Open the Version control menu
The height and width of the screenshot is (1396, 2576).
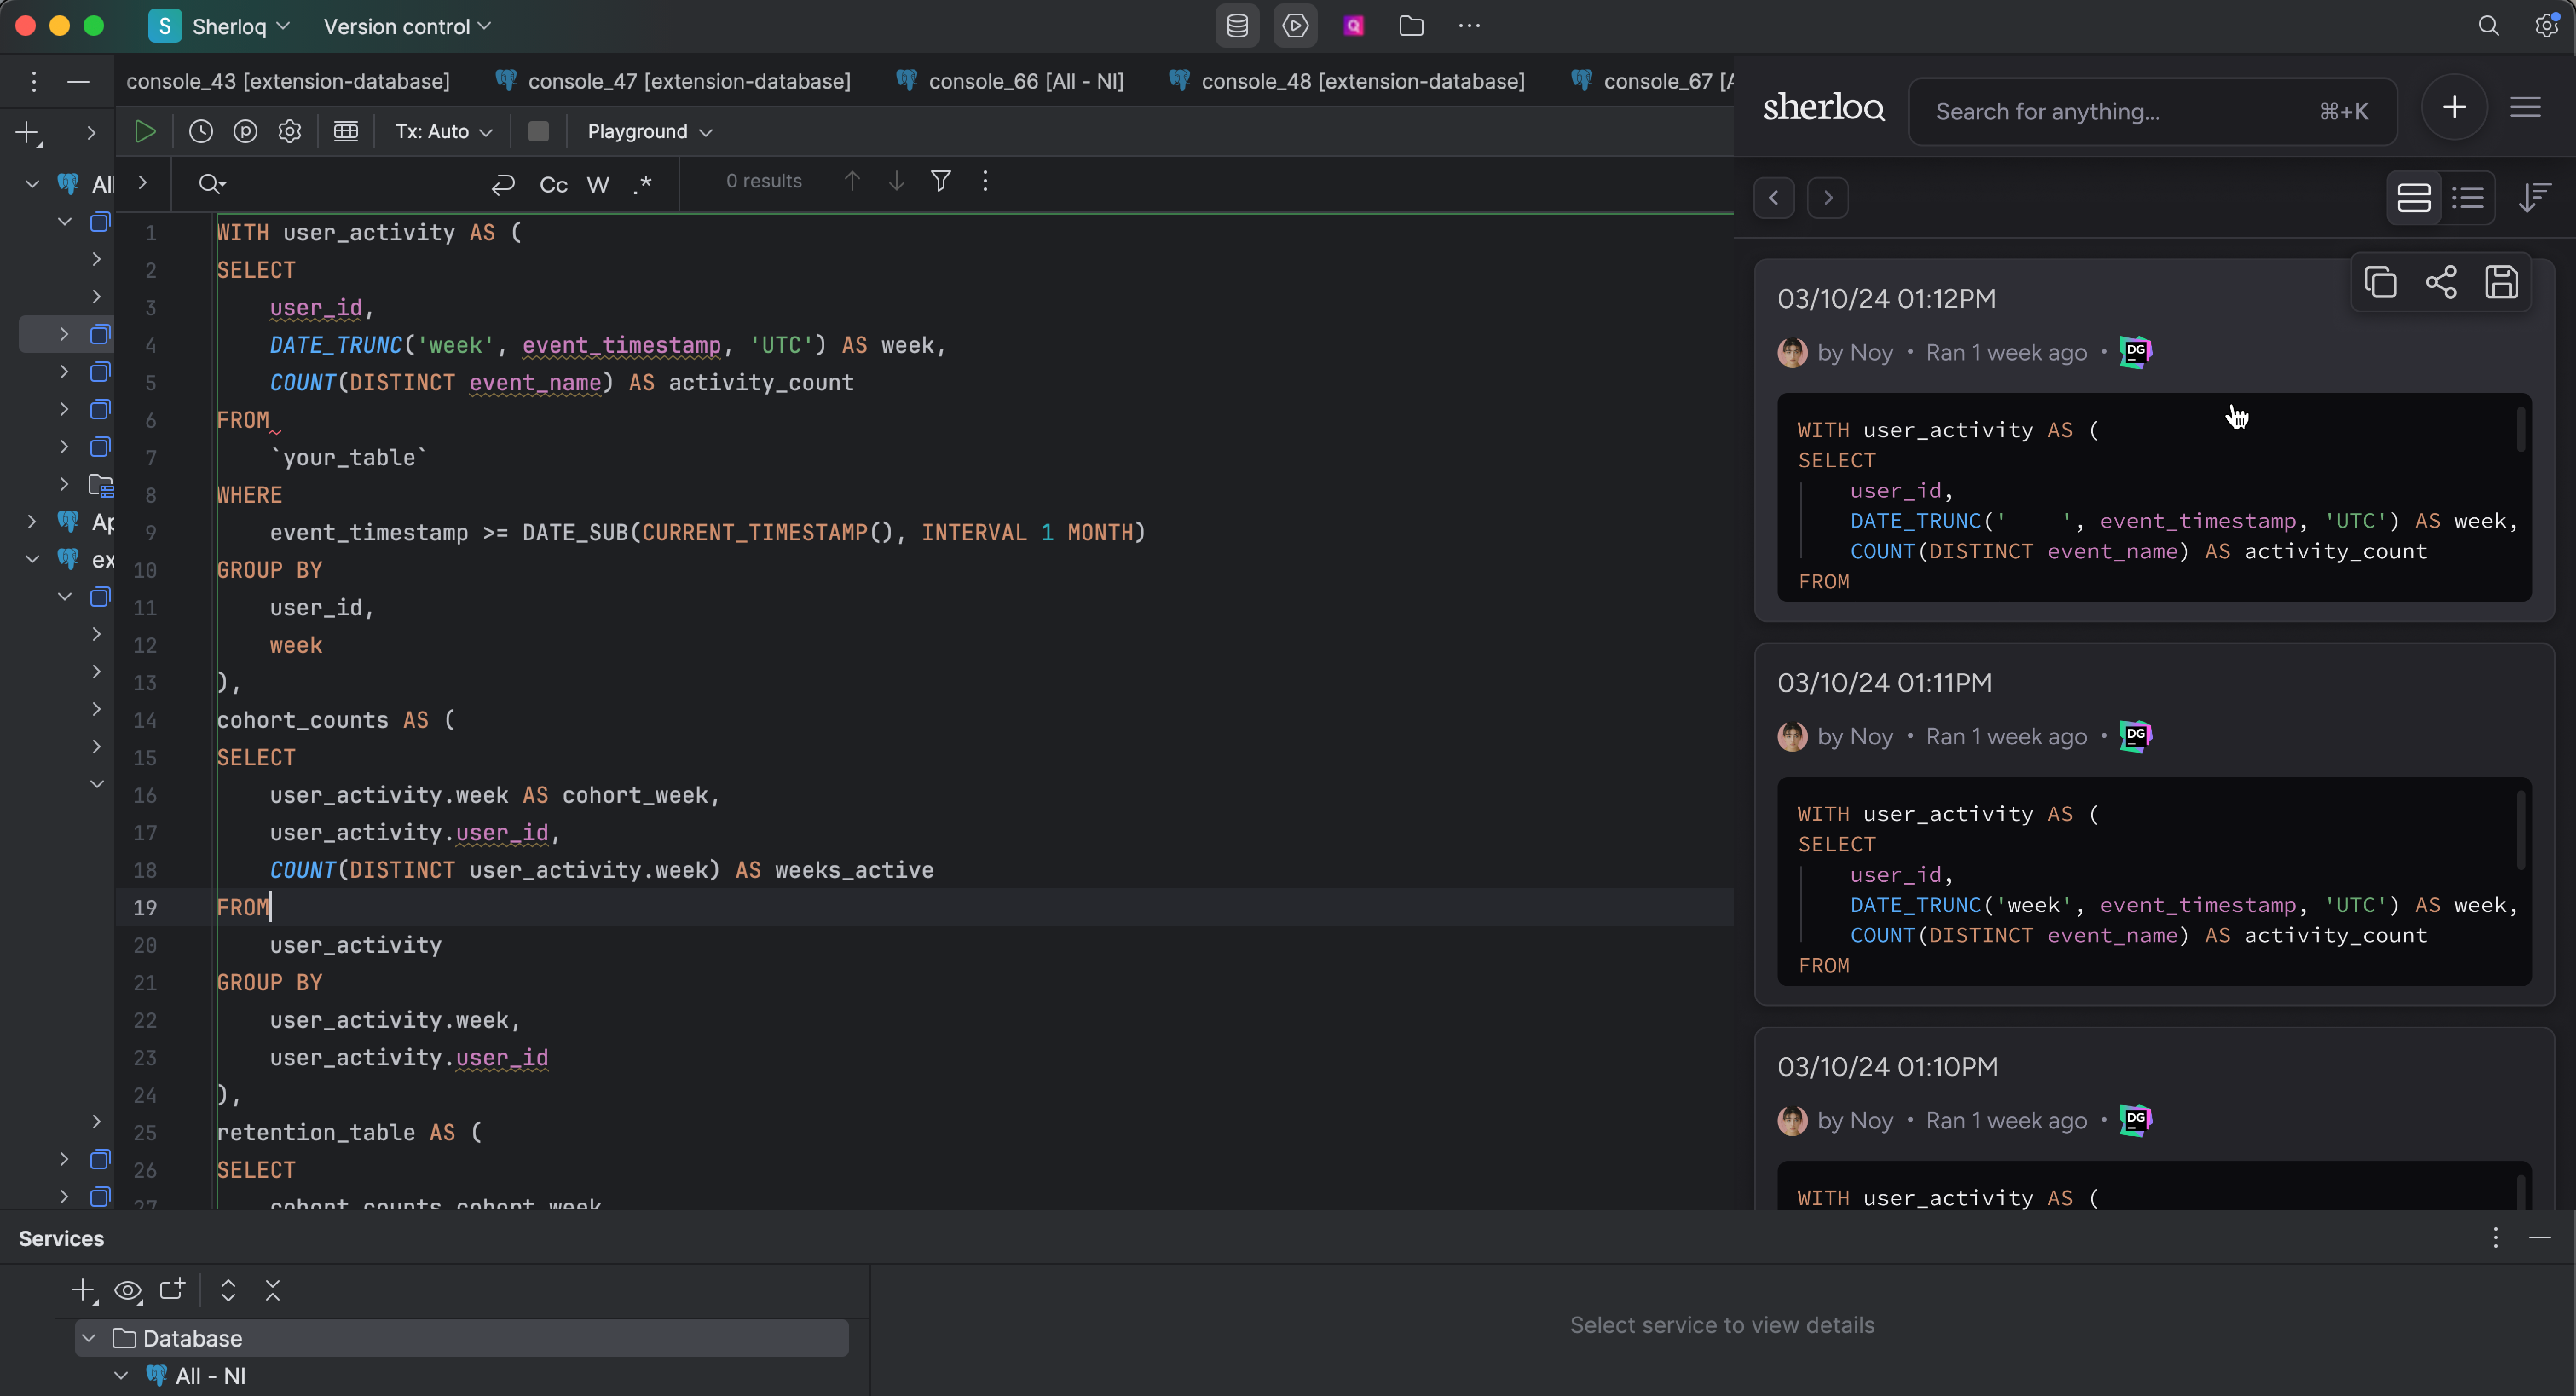point(405,27)
